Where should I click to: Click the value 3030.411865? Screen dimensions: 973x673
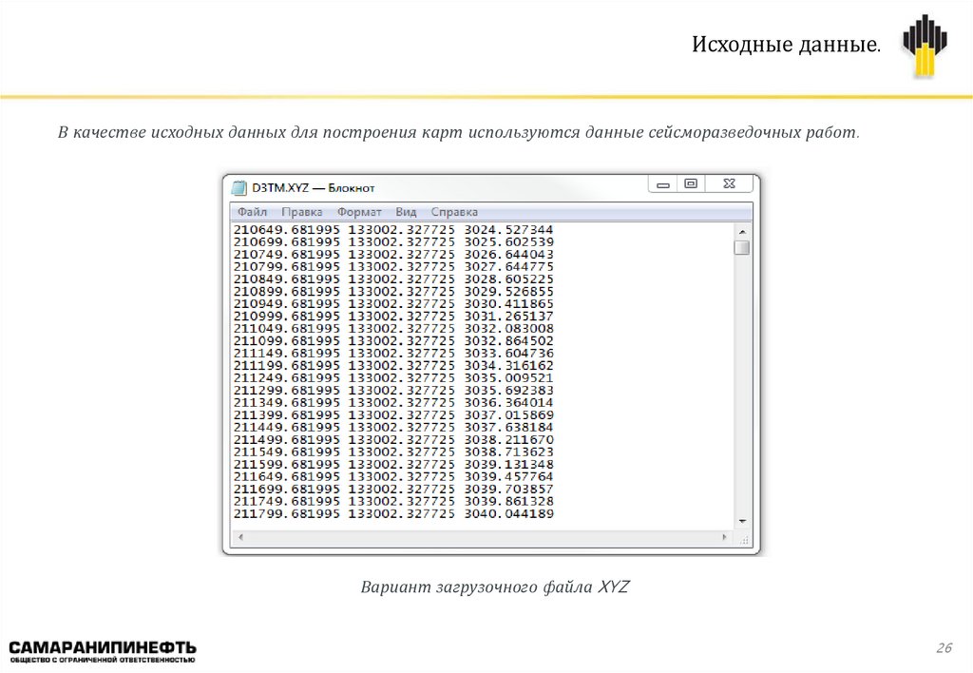(508, 304)
